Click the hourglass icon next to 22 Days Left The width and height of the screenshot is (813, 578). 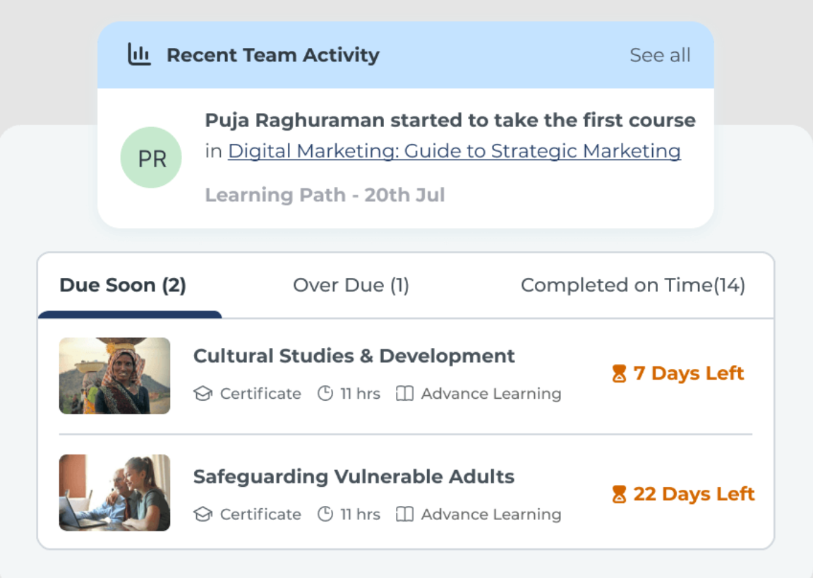pyautogui.click(x=619, y=494)
